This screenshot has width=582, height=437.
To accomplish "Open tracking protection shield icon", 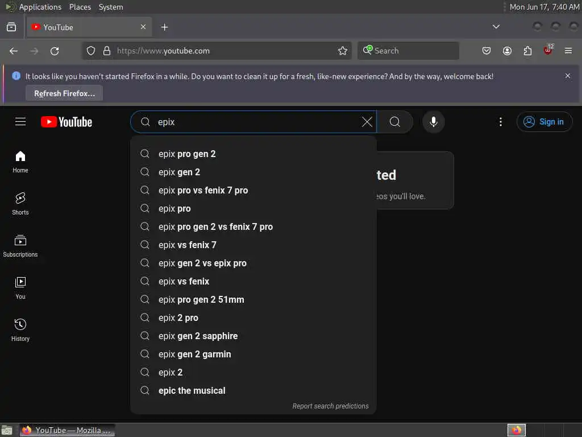I will click(91, 51).
